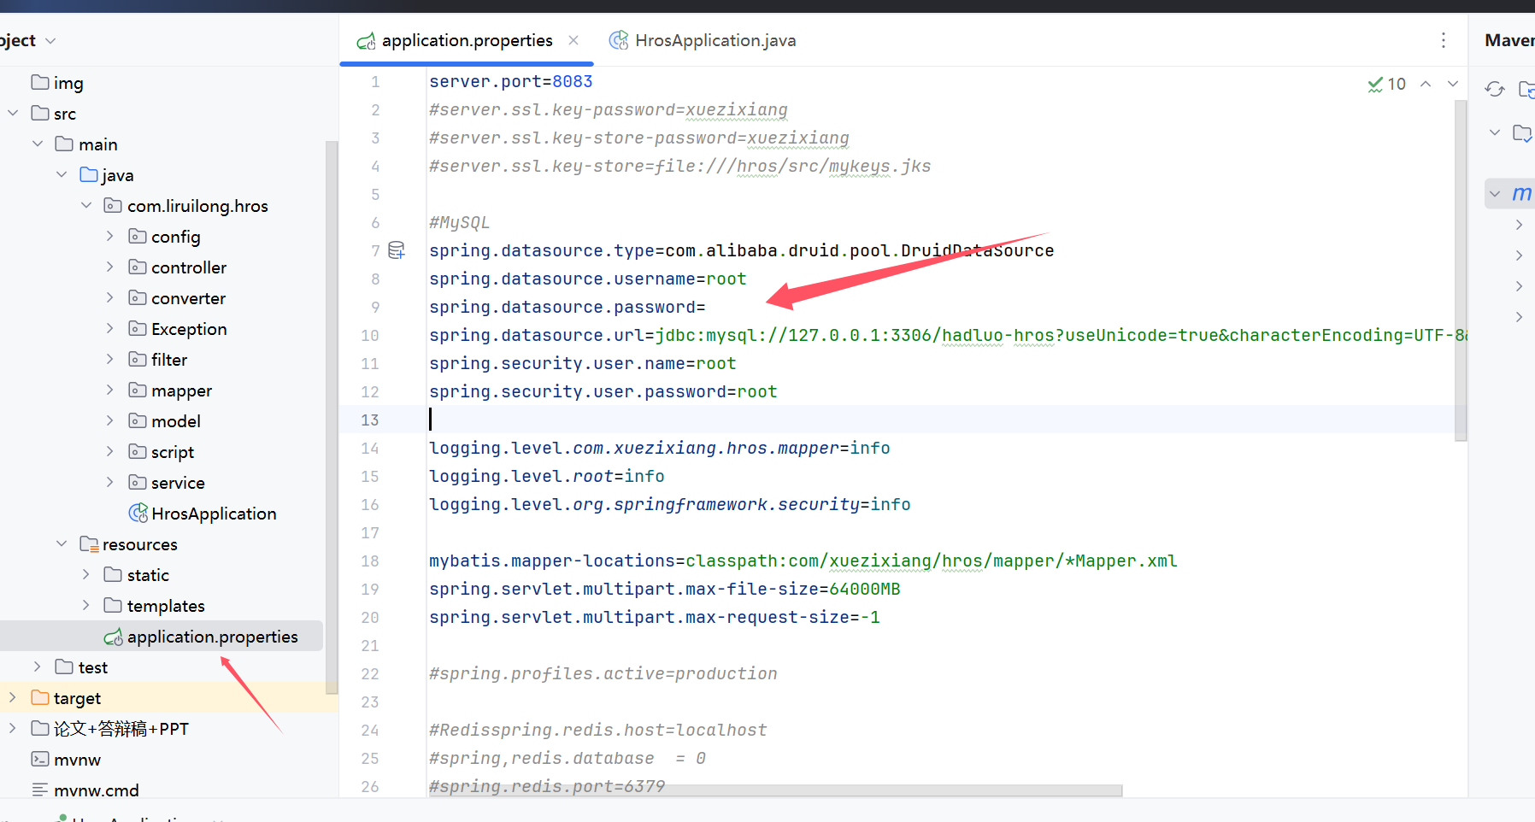Screen dimensions: 1535x822
Task: Close the application.properties tab
Action: pyautogui.click(x=573, y=40)
